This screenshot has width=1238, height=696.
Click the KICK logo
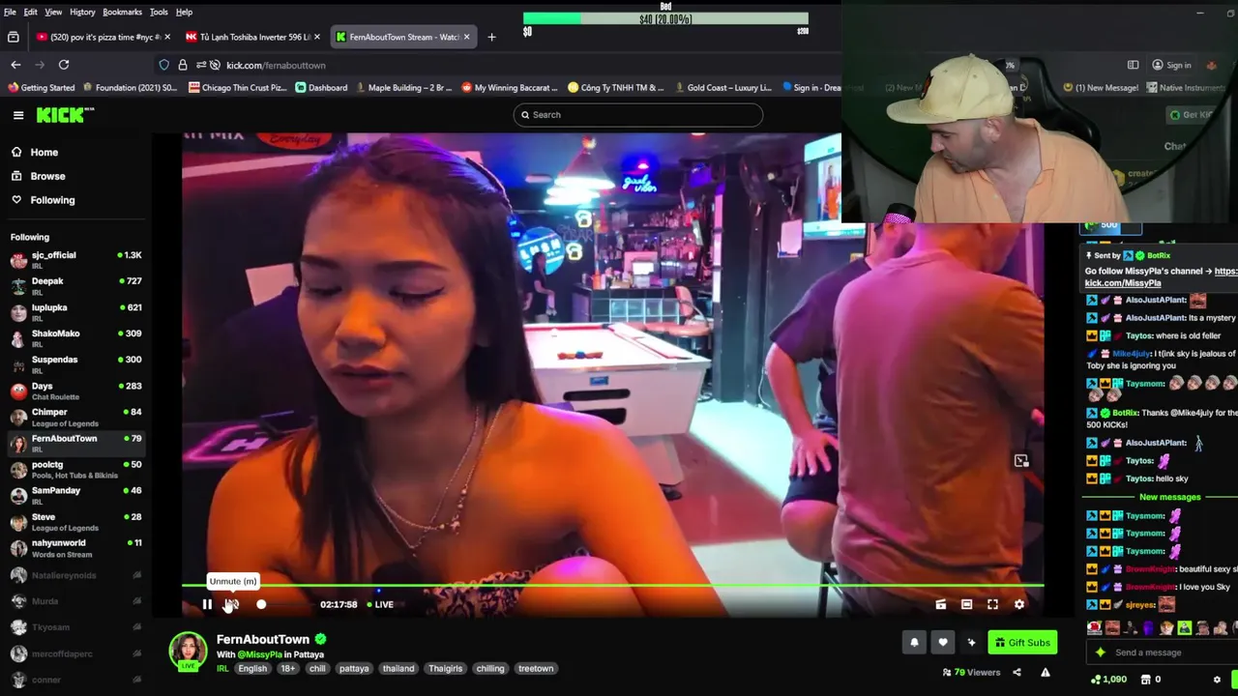[66, 115]
